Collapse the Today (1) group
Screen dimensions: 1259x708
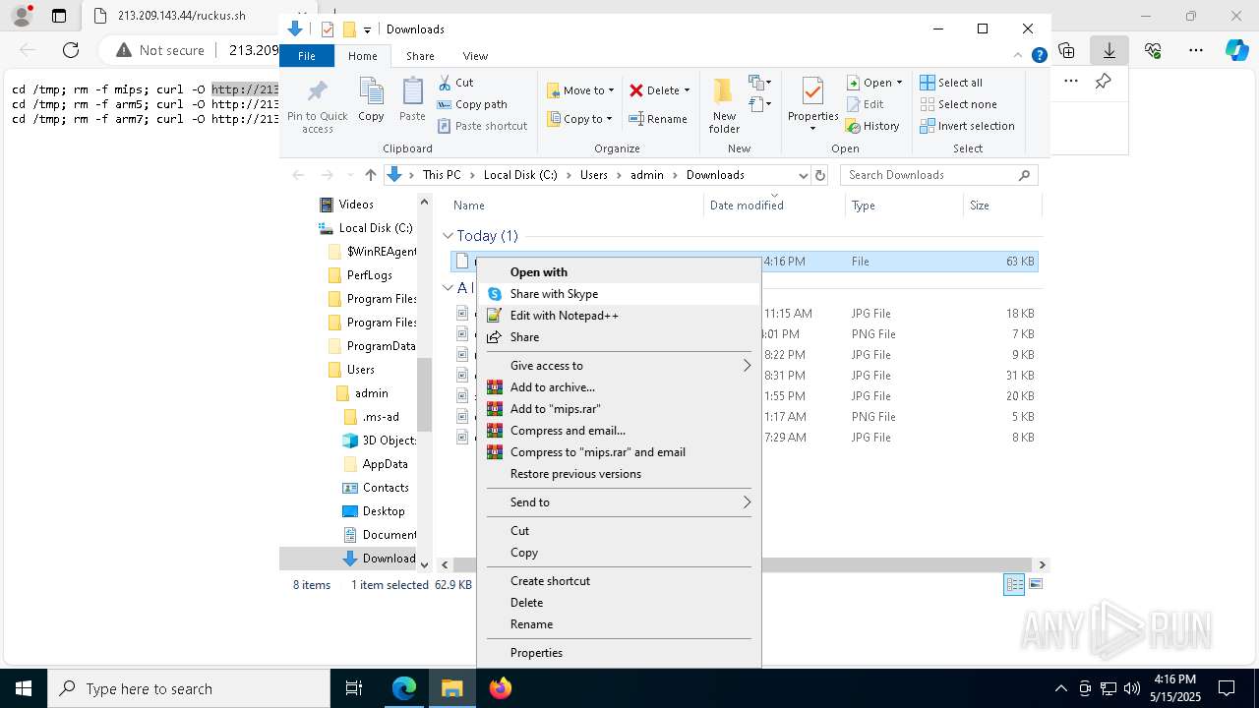(448, 236)
